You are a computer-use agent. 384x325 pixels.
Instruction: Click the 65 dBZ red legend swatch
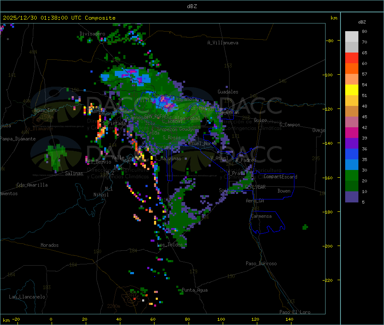352,58
